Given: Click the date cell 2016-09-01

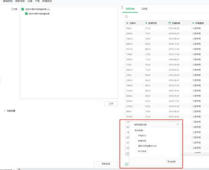Looking at the screenshot, I should [174, 60].
